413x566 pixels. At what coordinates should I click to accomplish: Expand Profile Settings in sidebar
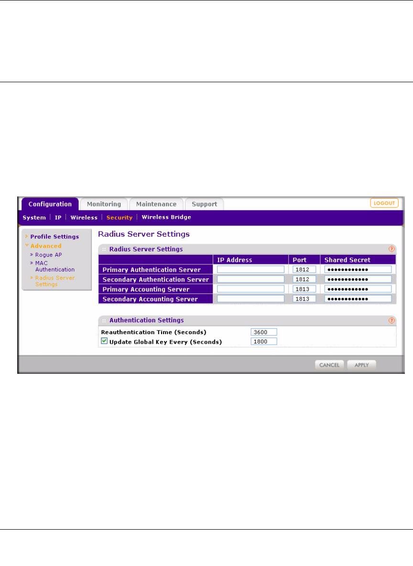point(54,237)
